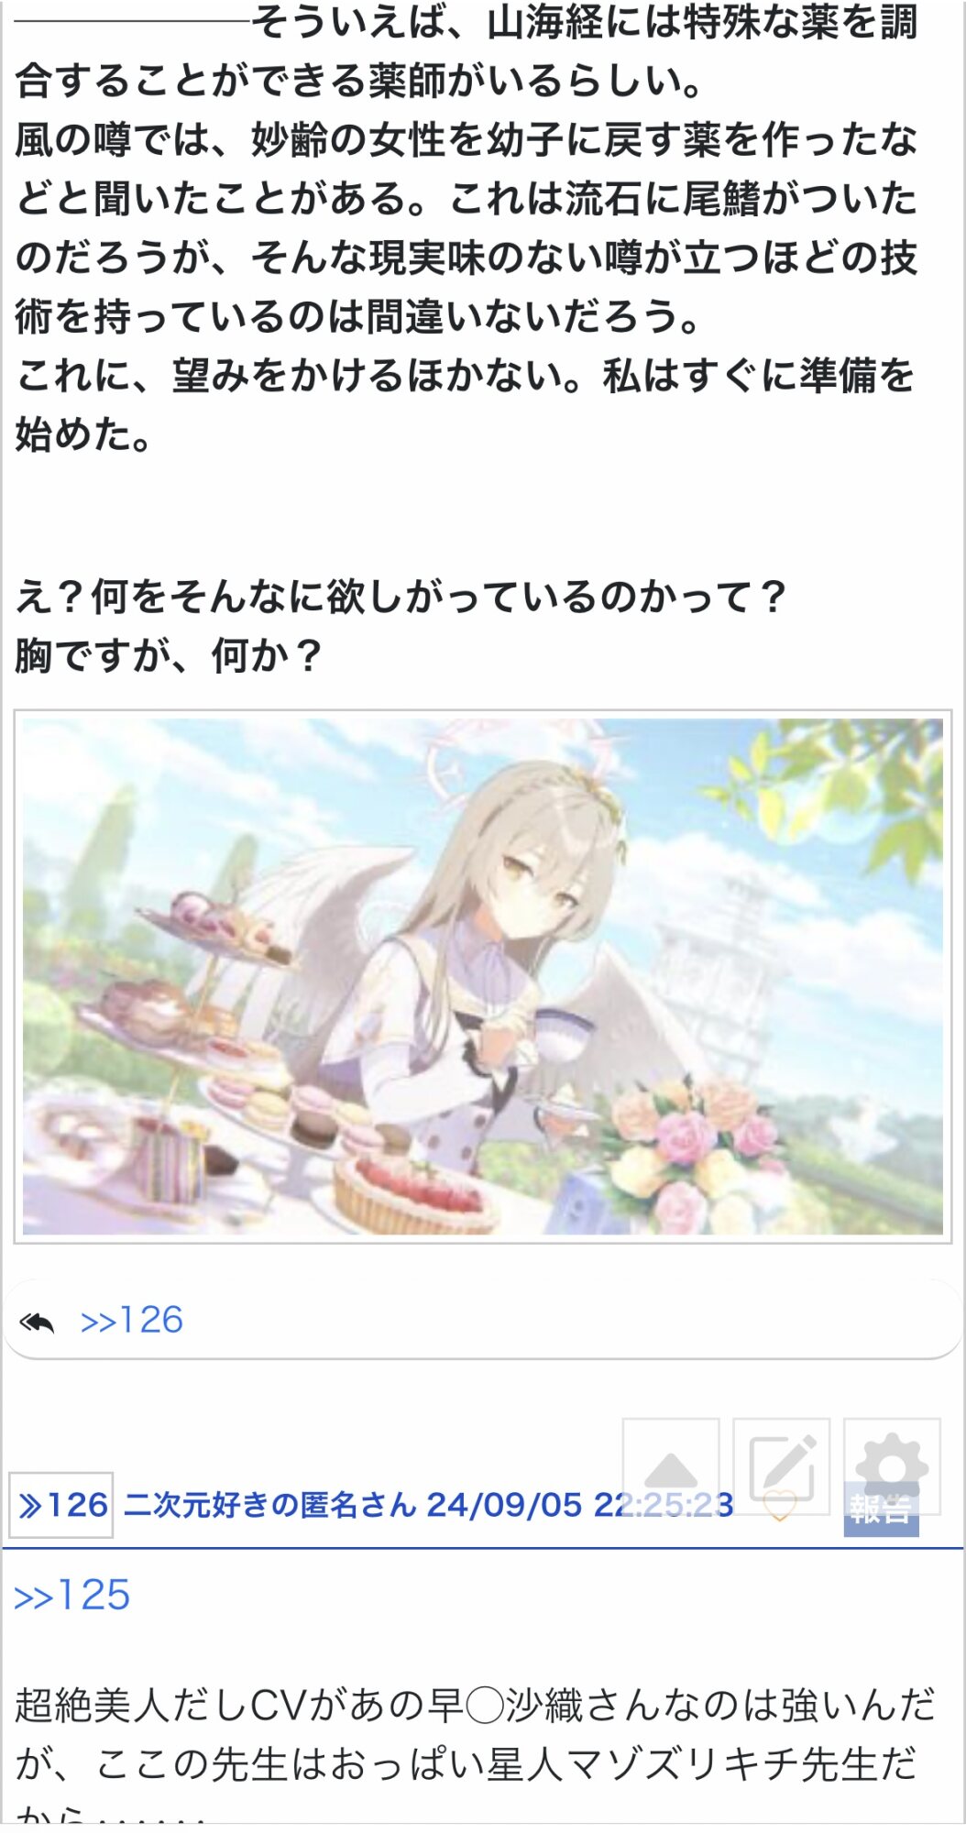Click the poster name 二次元好きの匿名さん
Image resolution: width=966 pixels, height=1833 pixels.
269,1505
